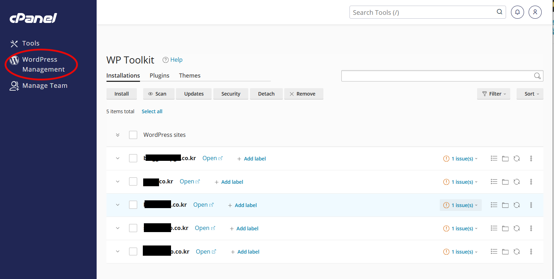554x279 pixels.
Task: Check the fourth site row checkbox
Action: 133,228
